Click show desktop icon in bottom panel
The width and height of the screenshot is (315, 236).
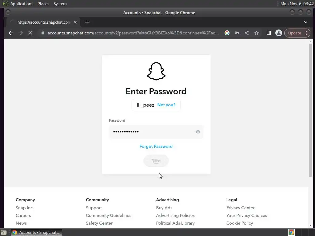pyautogui.click(x=4, y=233)
